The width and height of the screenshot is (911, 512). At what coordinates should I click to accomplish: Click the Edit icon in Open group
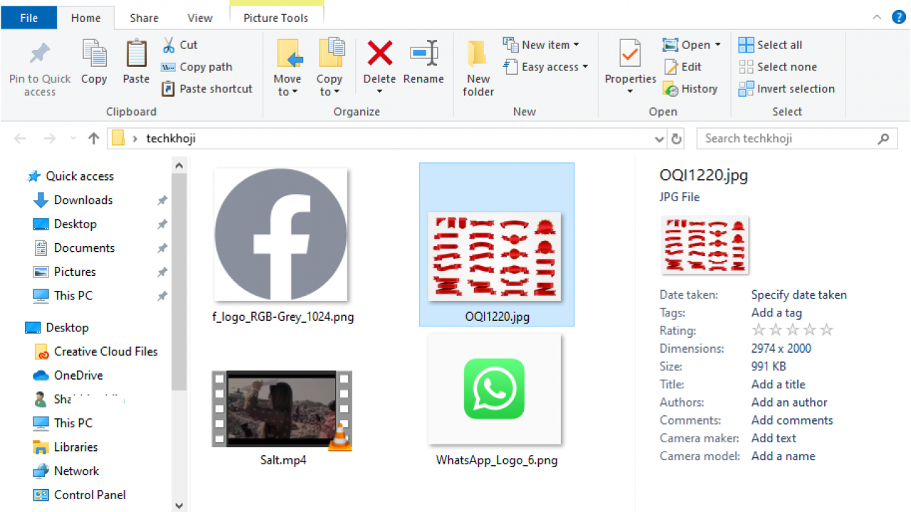[670, 67]
